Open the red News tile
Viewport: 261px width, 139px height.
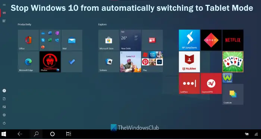click(152, 40)
